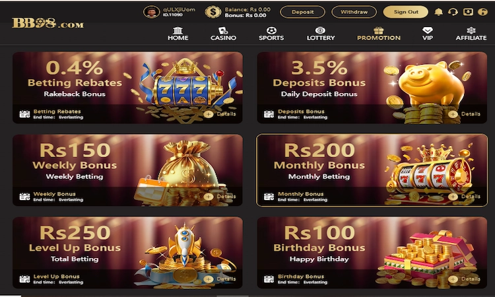Screen dimensions: 495x297
Task: Expand Details on Monthly Bonus card
Action: pyautogui.click(x=465, y=196)
